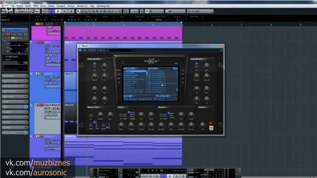
Task: Enable the Delay on button in Nexus
Action: pos(121,115)
